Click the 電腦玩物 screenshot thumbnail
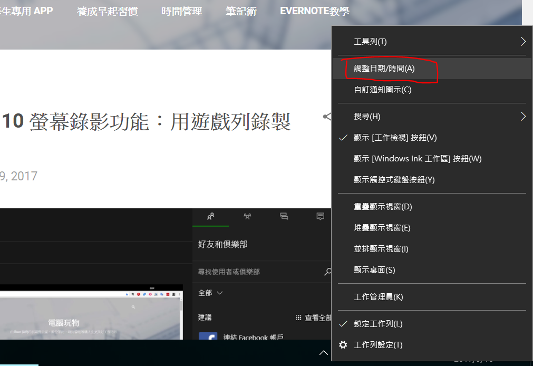The width and height of the screenshot is (533, 366). click(x=91, y=312)
